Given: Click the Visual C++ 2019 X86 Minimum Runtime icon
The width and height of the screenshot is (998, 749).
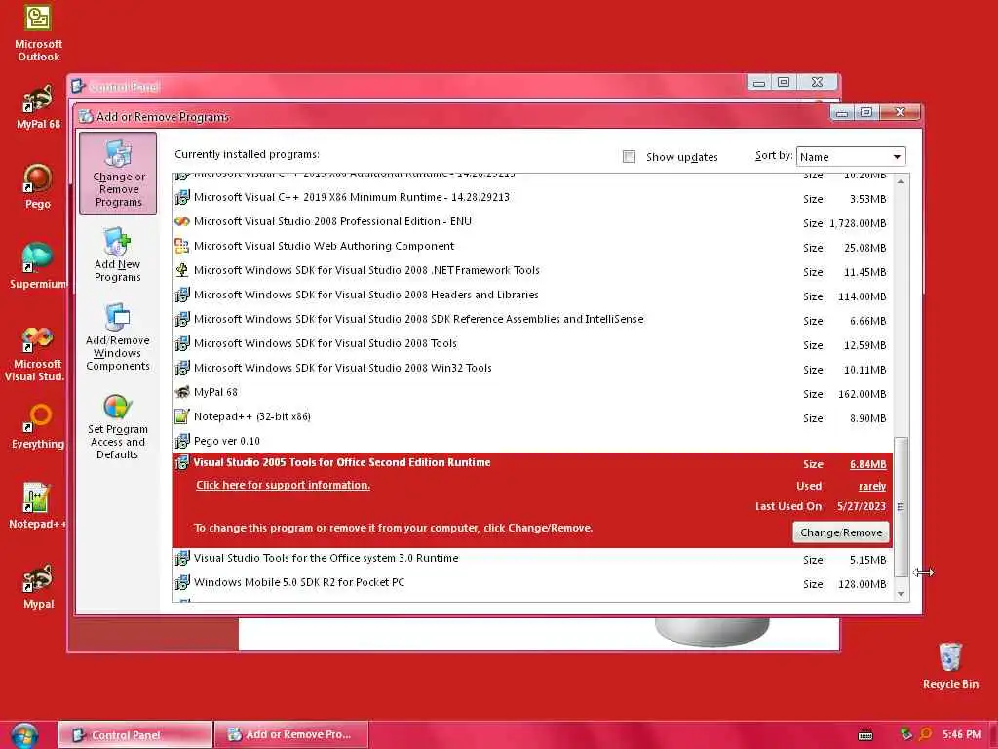Looking at the screenshot, I should [182, 197].
